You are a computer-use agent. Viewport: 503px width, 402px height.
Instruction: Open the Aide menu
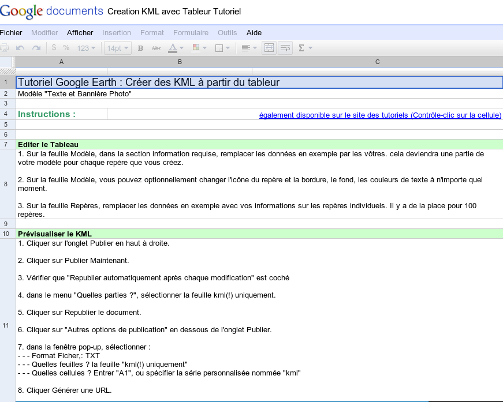pyautogui.click(x=254, y=33)
